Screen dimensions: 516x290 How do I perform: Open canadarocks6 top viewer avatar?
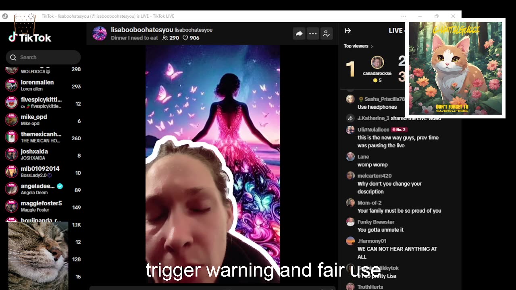377,62
